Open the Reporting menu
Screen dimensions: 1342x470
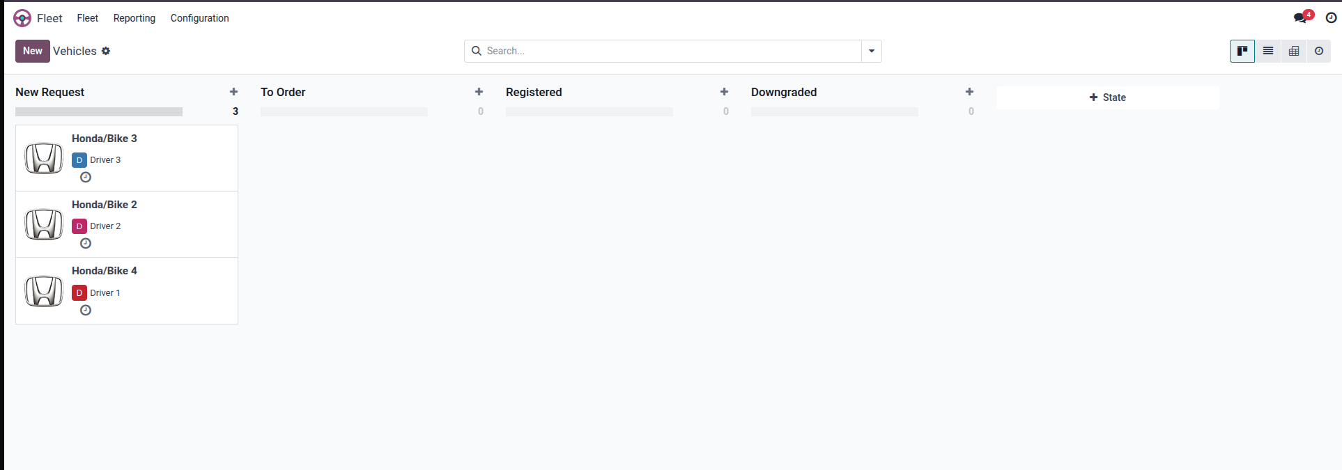tap(134, 18)
